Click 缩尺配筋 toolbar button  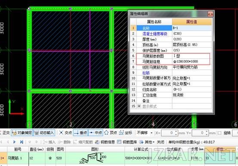coord(83,142)
